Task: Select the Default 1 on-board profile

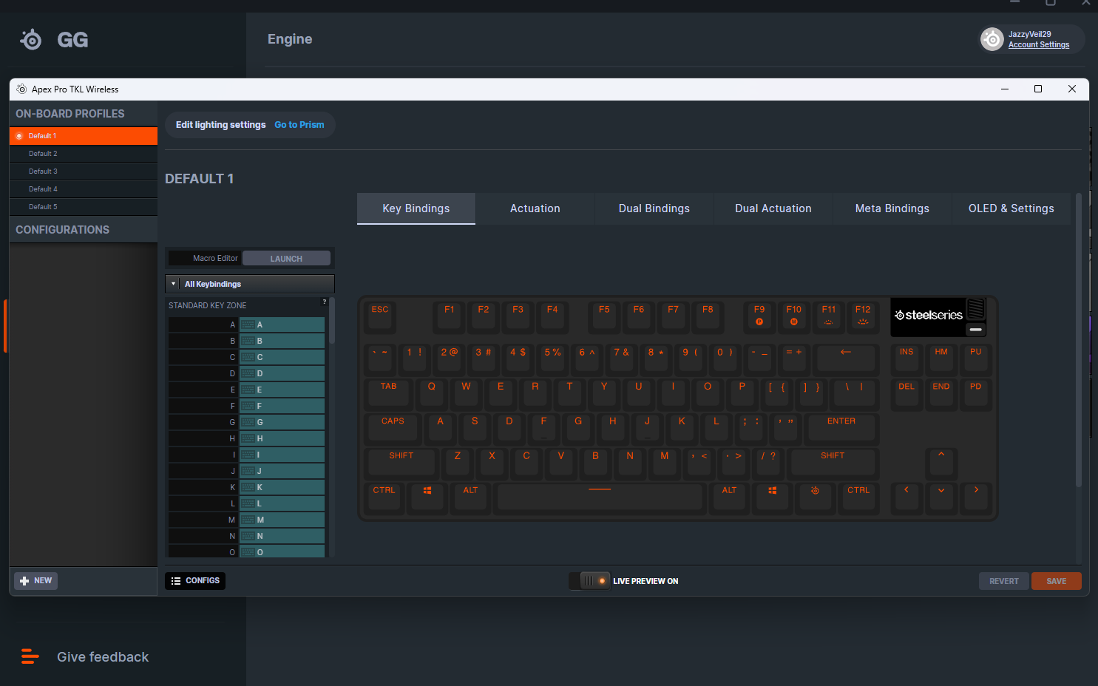Action: (84, 136)
